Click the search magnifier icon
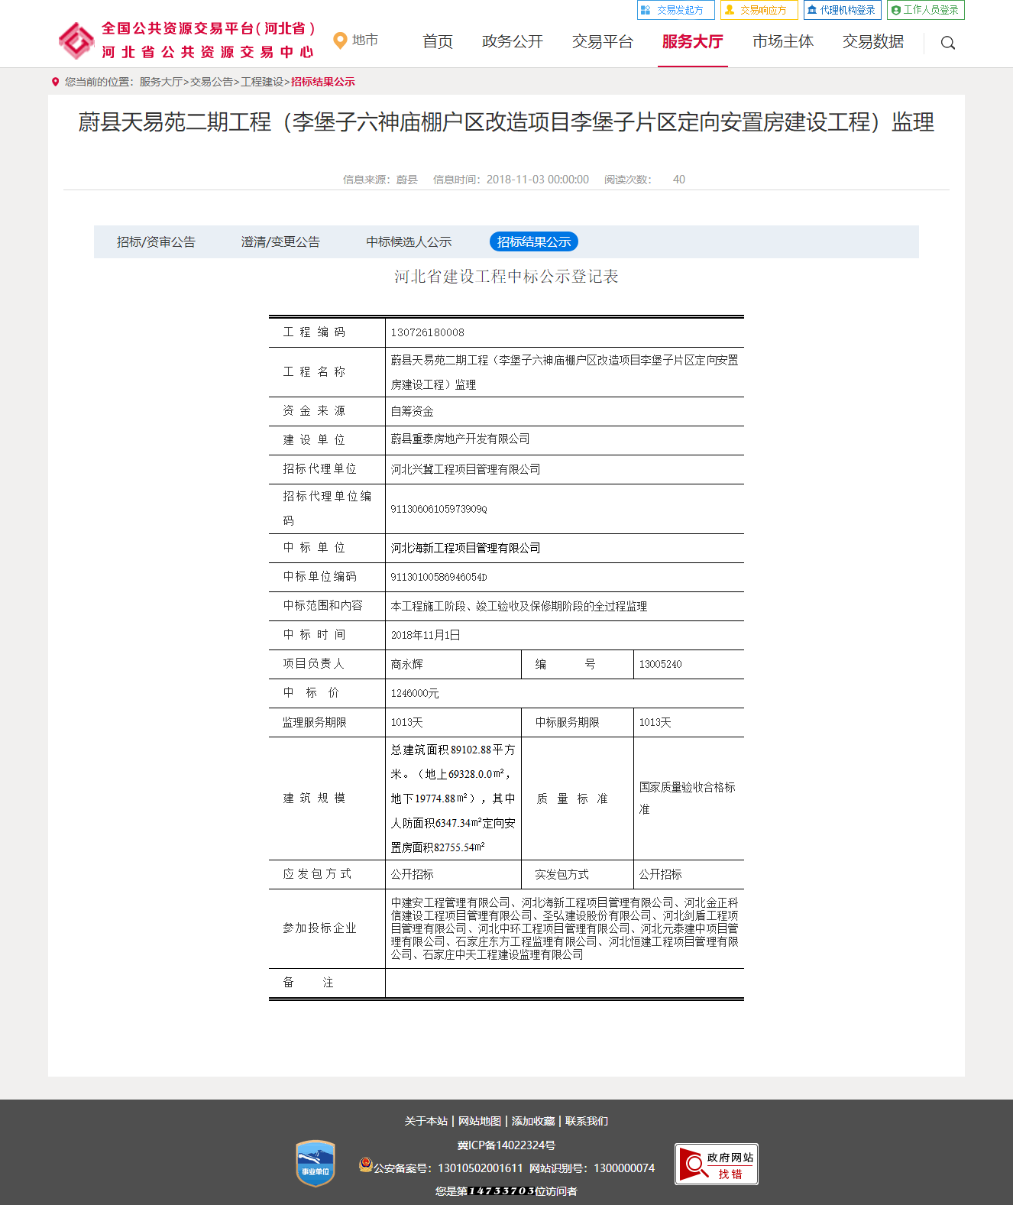 point(947,43)
